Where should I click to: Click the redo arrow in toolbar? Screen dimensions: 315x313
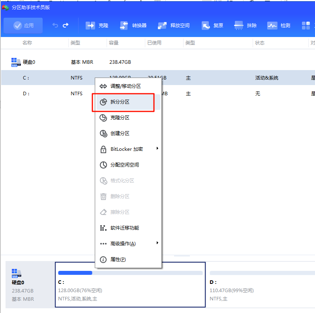[x=66, y=26]
